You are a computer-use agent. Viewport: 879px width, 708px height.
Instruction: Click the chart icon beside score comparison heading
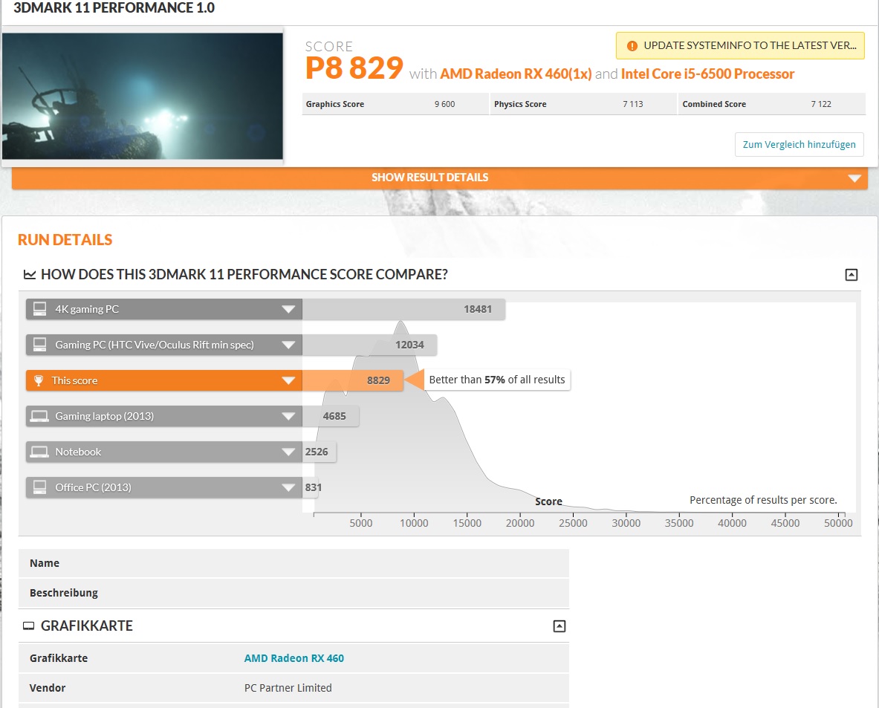tap(29, 275)
